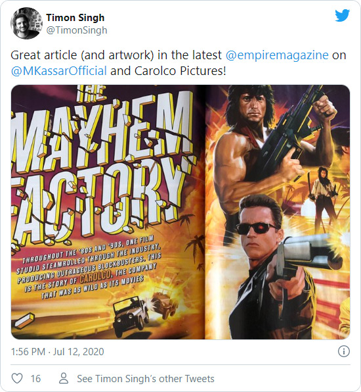Screen dimensions: 361x392
Task: Click the orange CAROLCO word in the article
Action: 95,276
